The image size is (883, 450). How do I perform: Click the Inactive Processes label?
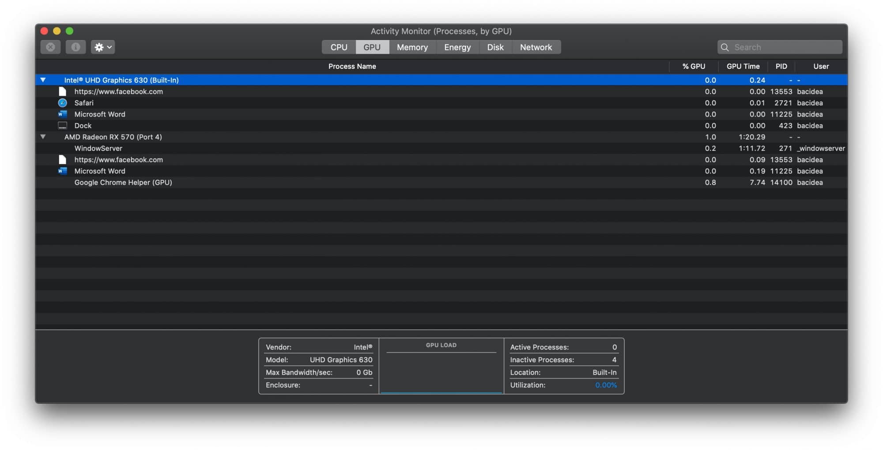[542, 360]
